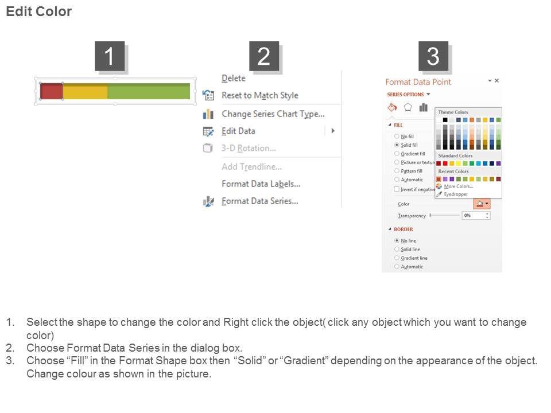Click the Reset to Match Style icon
Viewport: 551px width, 413px height.
208,95
